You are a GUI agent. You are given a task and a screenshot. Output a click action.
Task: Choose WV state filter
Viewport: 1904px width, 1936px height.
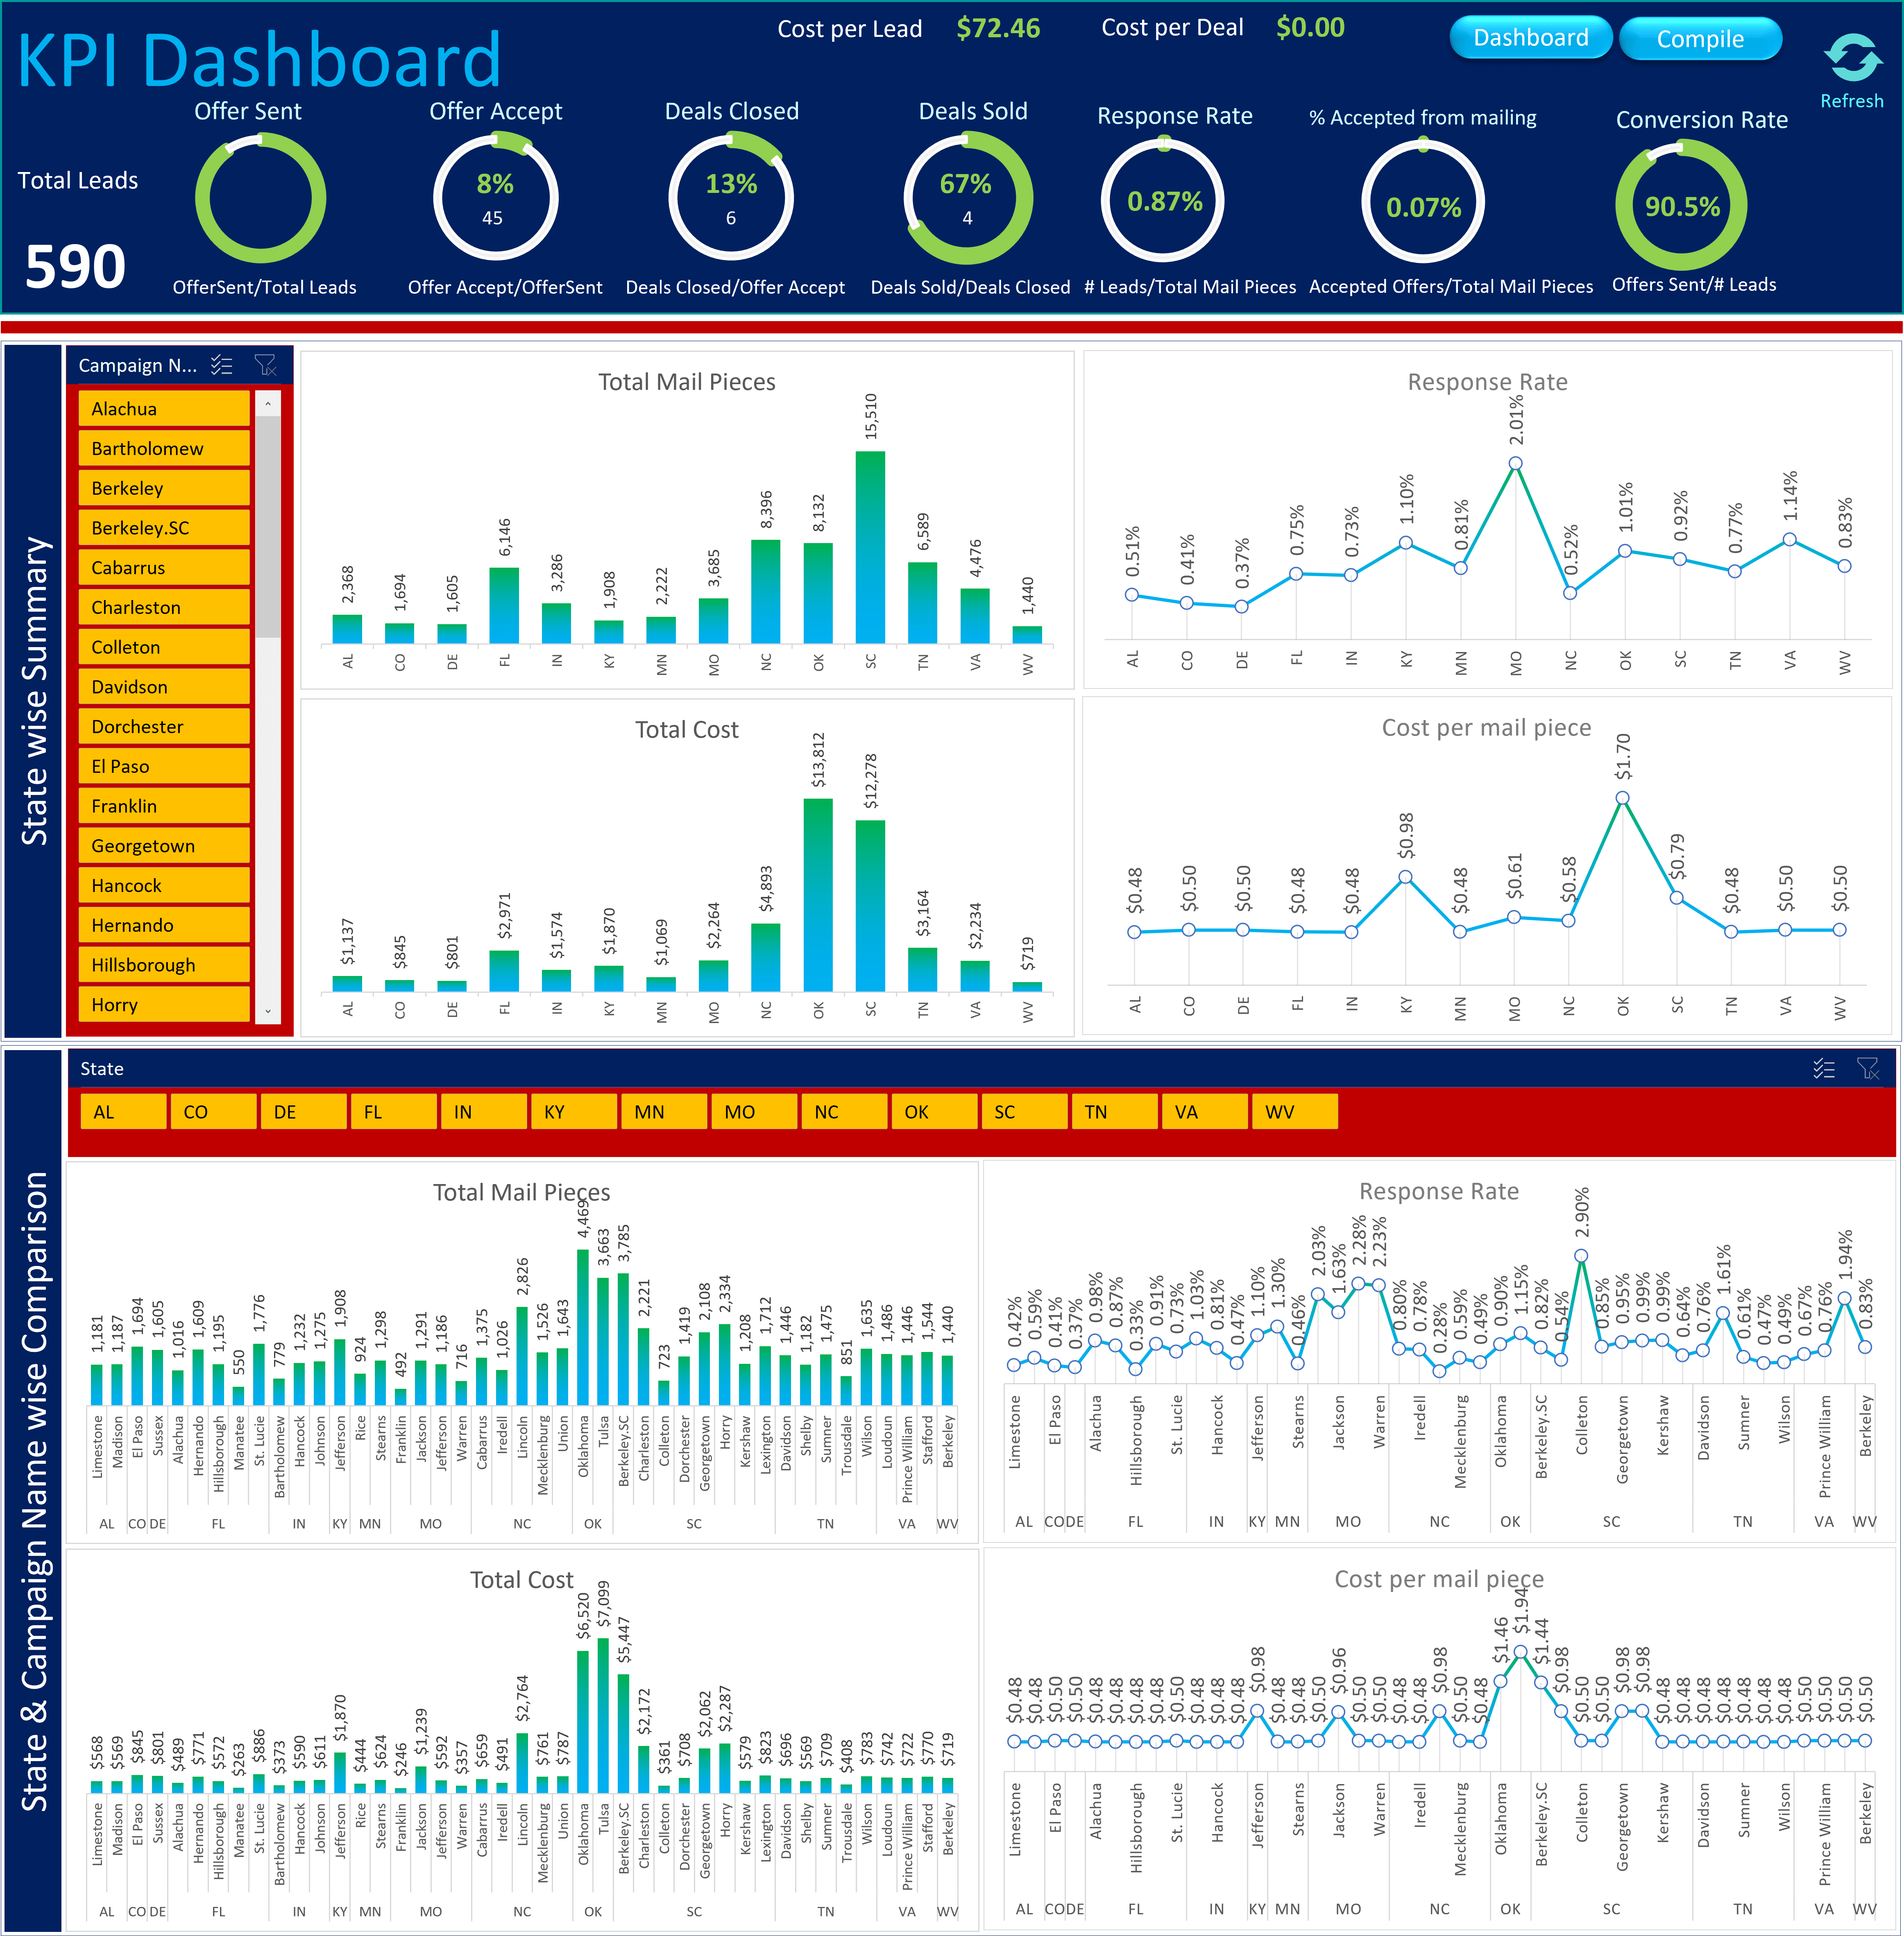pyautogui.click(x=1294, y=1112)
